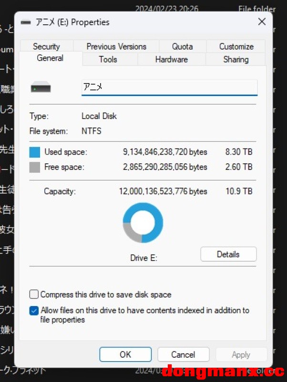Click the blue Used space color swatch
Screen dimensions: 287x382
(35, 152)
